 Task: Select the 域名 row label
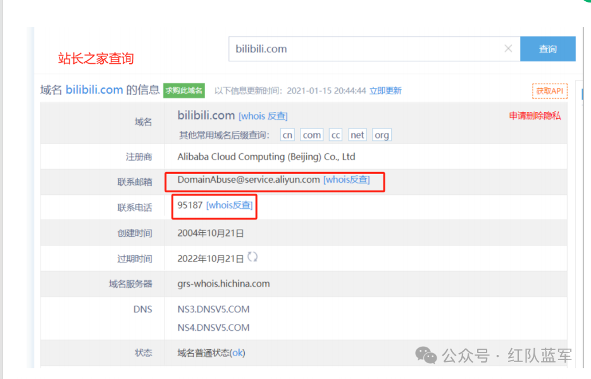pyautogui.click(x=143, y=121)
